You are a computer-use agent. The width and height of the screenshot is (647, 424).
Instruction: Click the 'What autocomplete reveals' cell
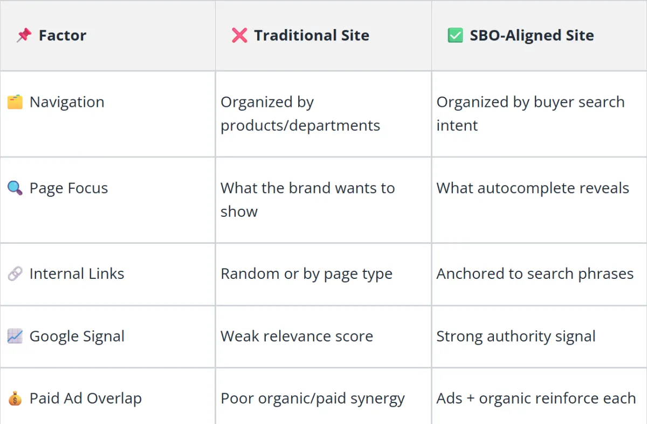pyautogui.click(x=533, y=188)
